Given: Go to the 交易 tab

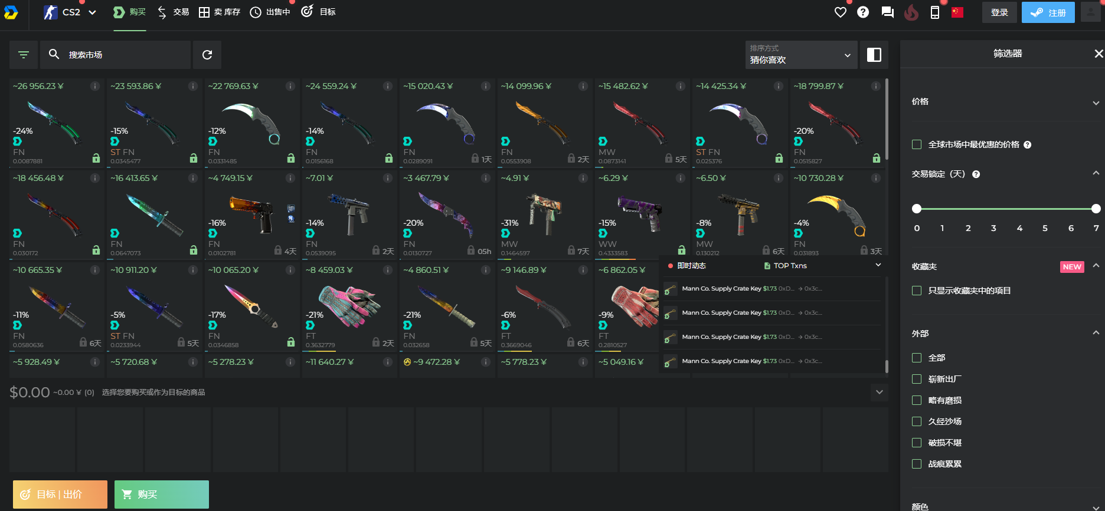Looking at the screenshot, I should coord(174,12).
